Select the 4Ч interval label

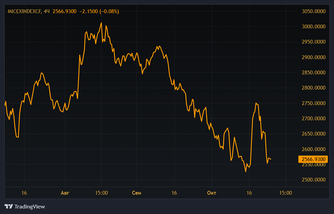47,11
